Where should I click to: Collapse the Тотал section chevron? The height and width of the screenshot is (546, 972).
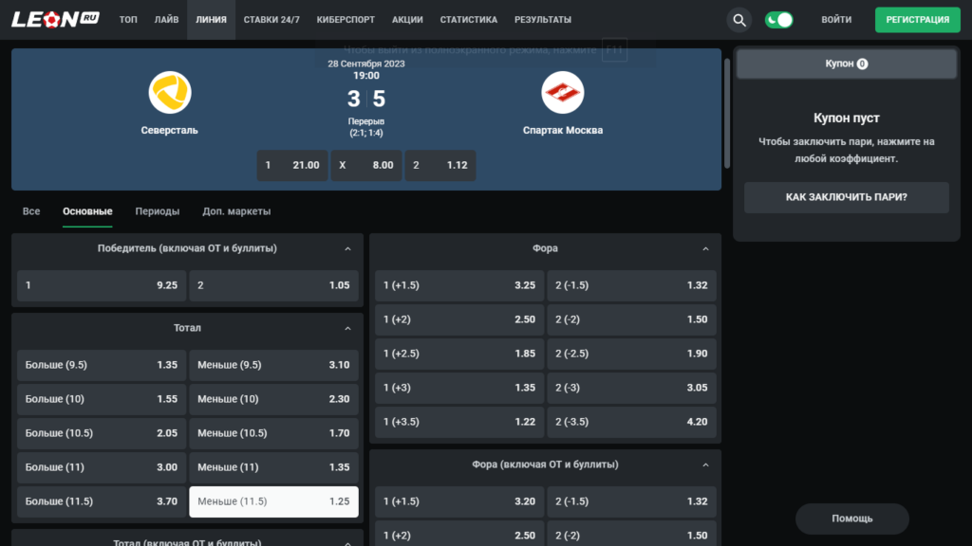[x=347, y=329]
